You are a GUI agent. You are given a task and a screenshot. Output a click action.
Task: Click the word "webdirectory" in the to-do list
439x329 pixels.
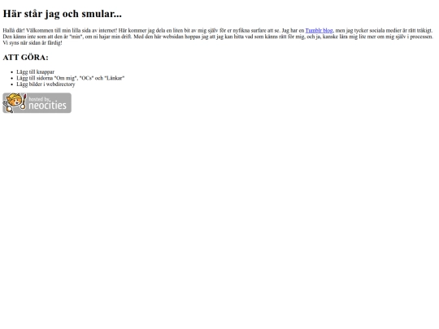tap(60, 84)
